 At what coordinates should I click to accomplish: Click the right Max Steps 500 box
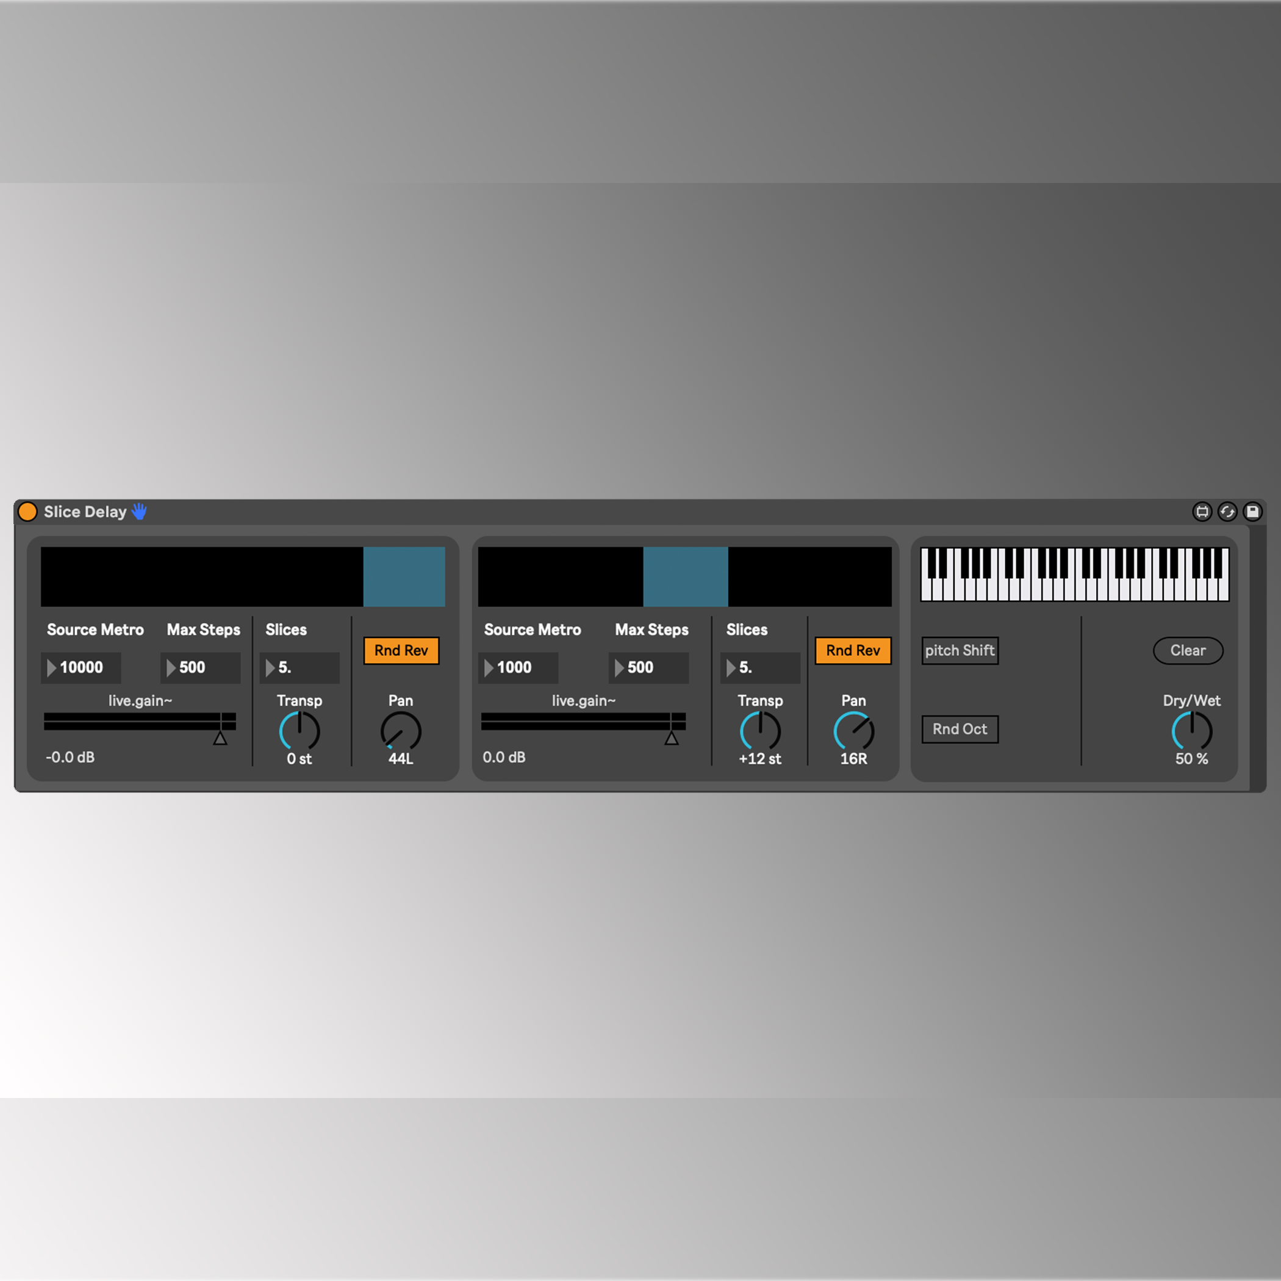tap(648, 668)
